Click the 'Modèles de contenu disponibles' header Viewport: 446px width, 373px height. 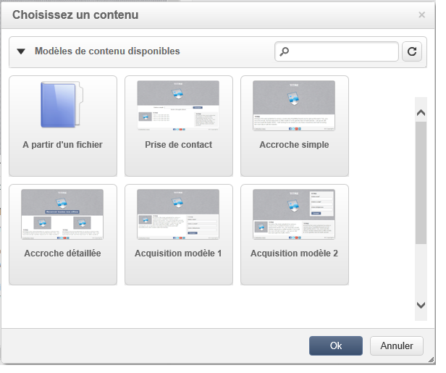coord(107,51)
